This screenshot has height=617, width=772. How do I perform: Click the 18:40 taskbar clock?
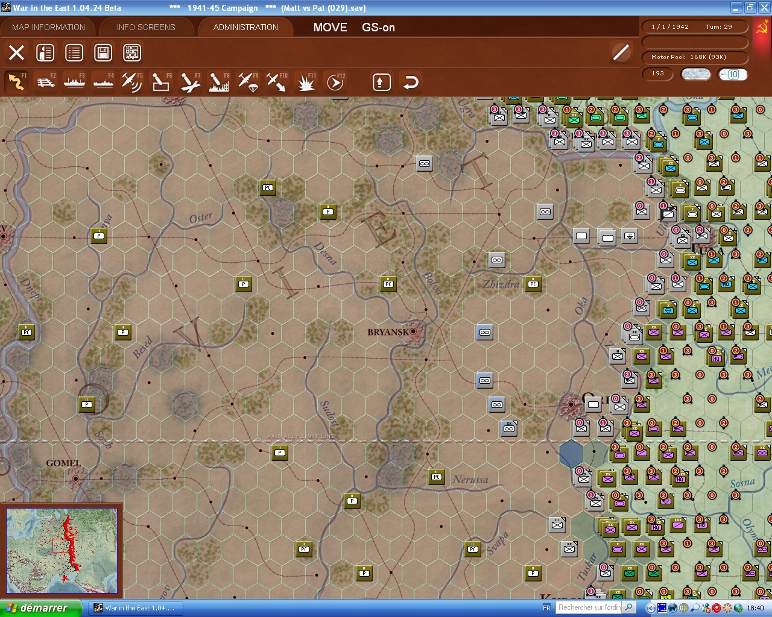(755, 608)
